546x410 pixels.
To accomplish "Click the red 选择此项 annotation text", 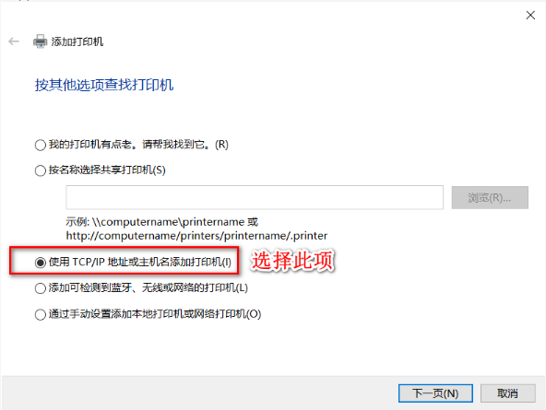I will click(293, 261).
